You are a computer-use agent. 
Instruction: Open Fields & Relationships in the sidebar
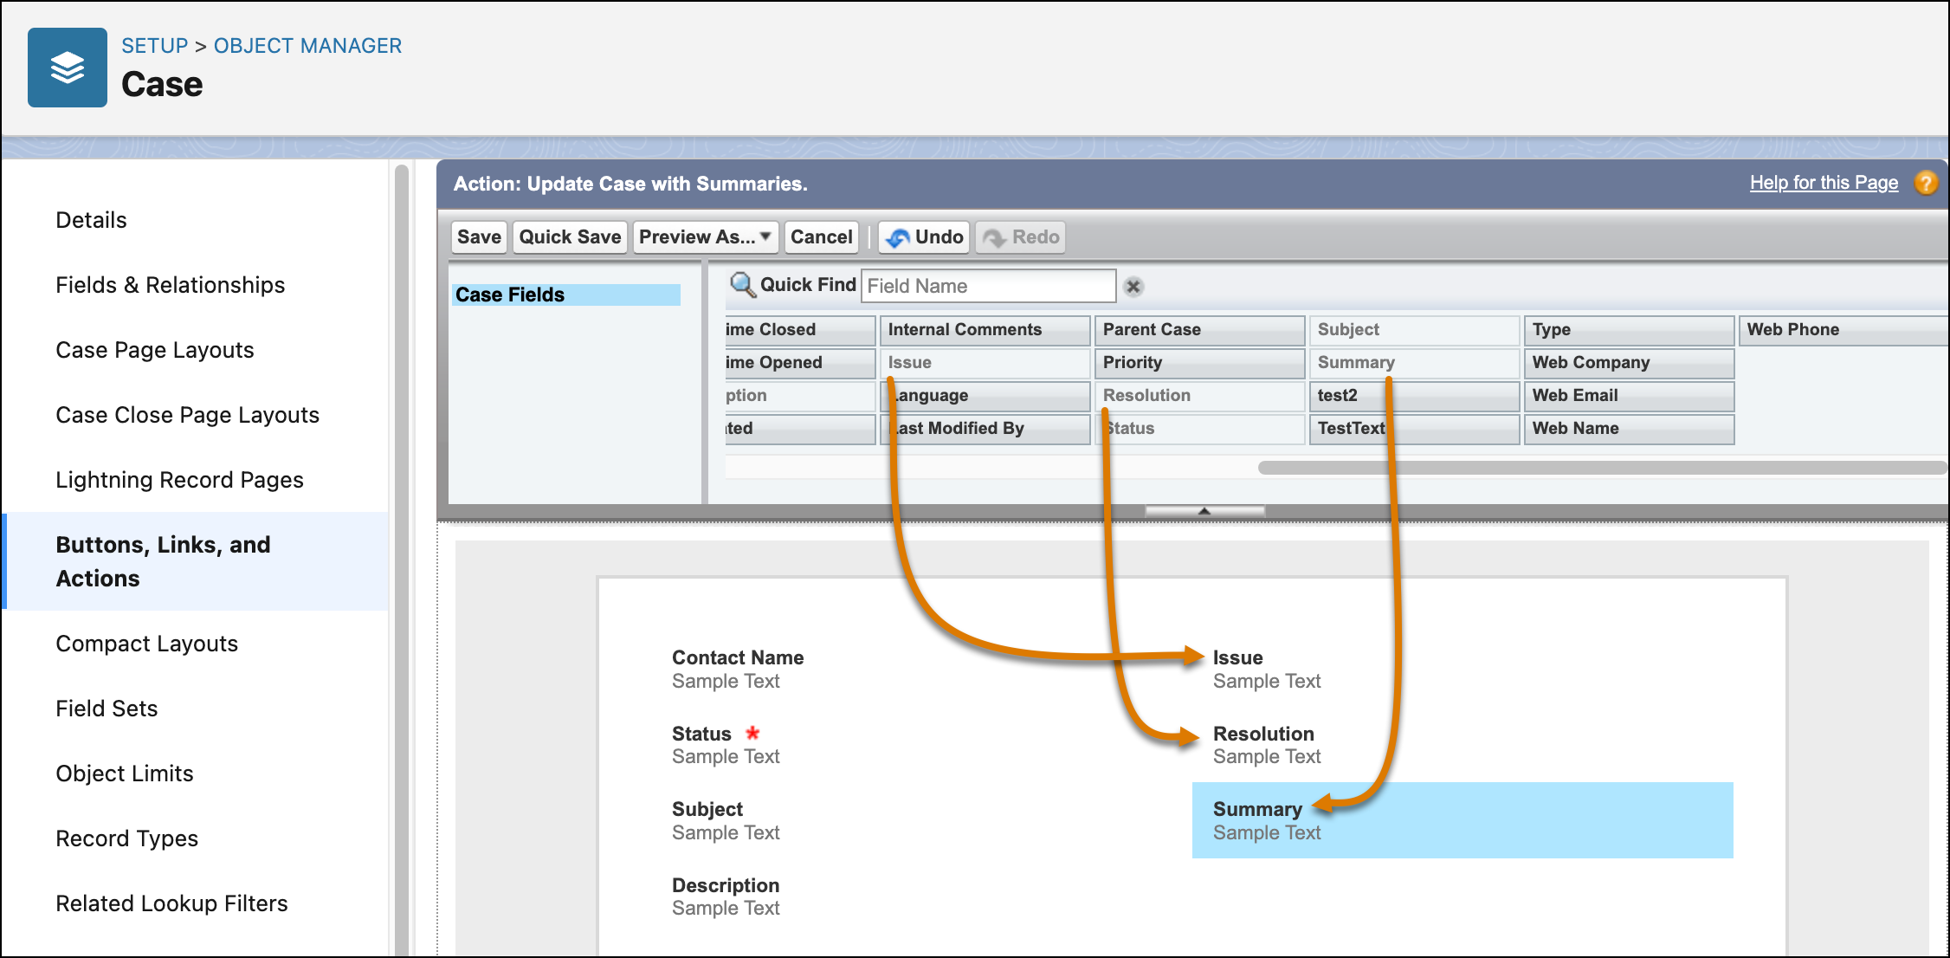pos(170,285)
